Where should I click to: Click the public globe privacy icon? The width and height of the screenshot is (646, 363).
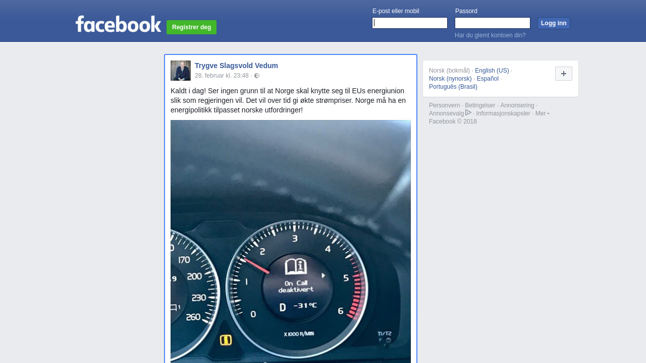coord(257,76)
